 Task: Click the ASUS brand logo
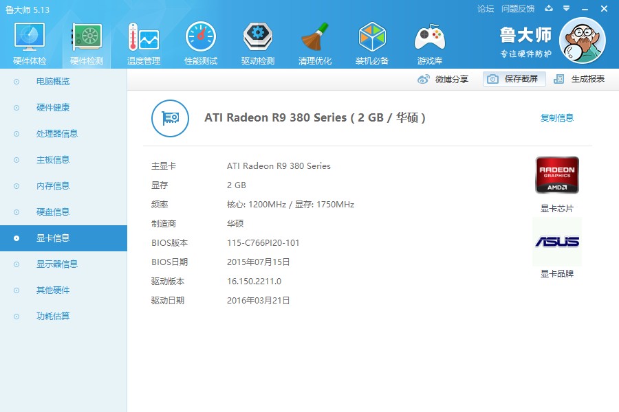557,241
